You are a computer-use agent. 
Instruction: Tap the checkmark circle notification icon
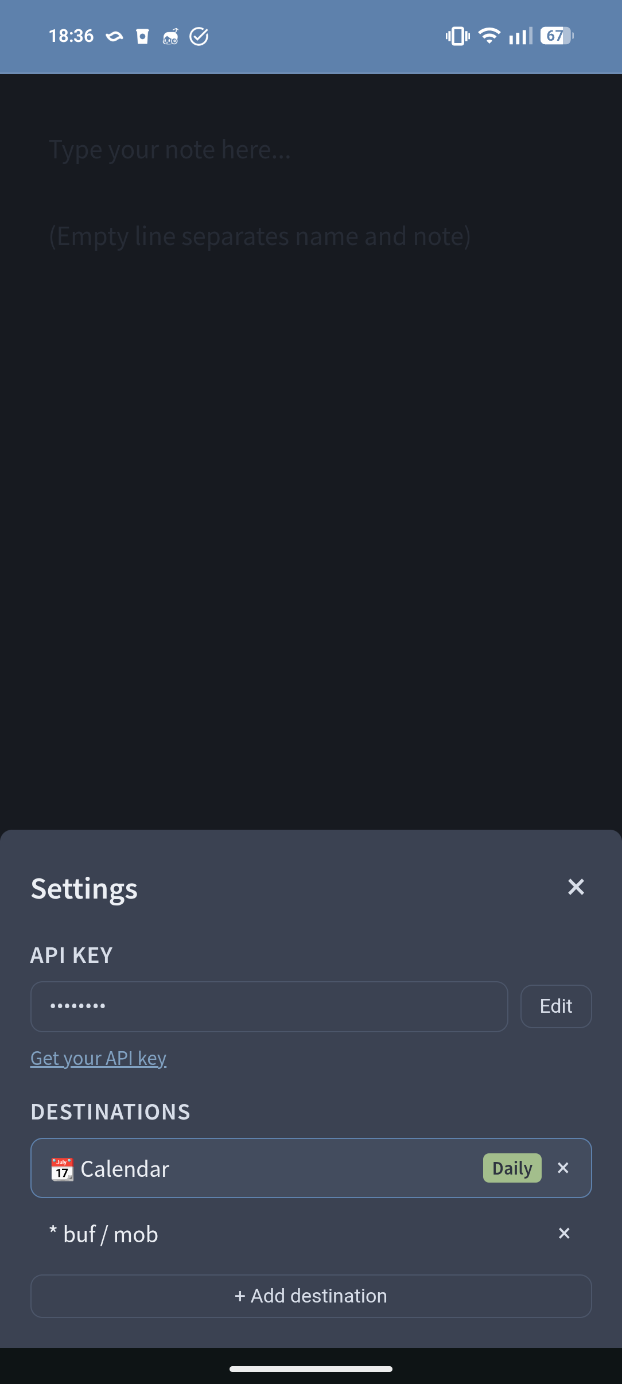(x=199, y=37)
